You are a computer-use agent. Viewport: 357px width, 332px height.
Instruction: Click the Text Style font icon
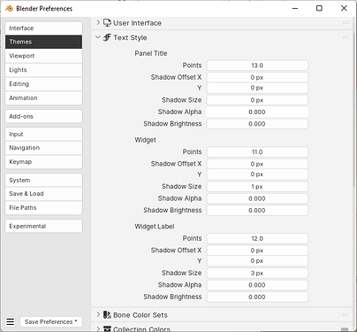tap(107, 37)
